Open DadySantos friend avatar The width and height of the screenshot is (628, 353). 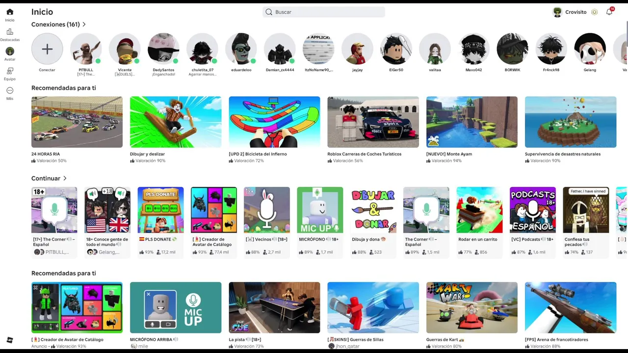[163, 49]
